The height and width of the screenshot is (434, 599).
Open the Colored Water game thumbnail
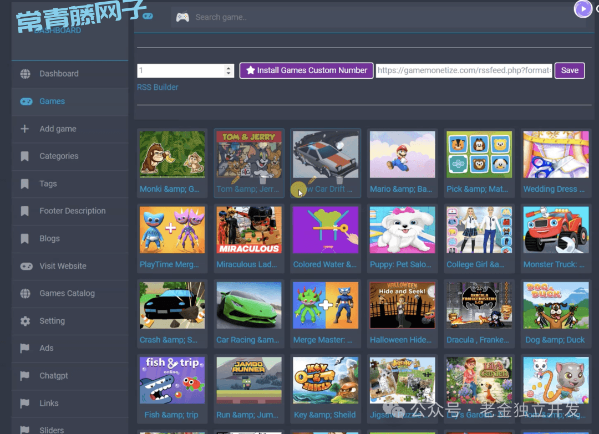pos(326,230)
